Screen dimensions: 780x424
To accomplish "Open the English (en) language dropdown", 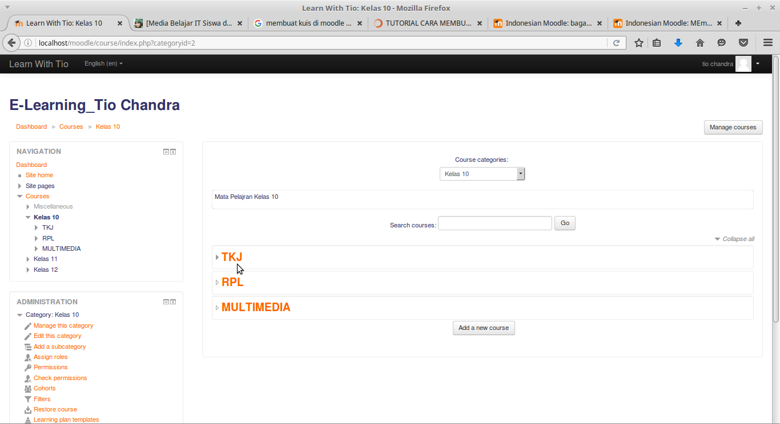I will pos(103,63).
